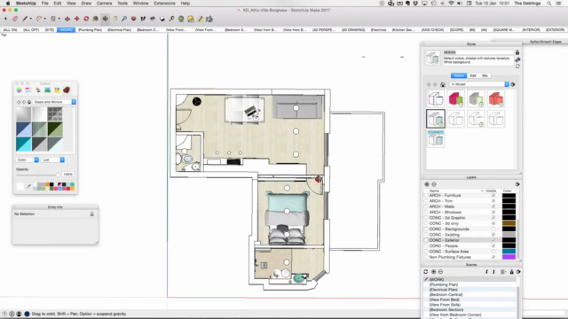Viewport: 568px width, 319px height.
Task: Open Scenes view options dropdown
Action: 503,272
